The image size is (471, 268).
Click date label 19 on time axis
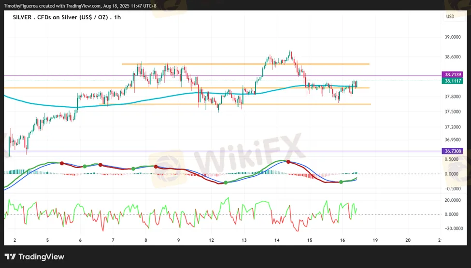pos(375,240)
